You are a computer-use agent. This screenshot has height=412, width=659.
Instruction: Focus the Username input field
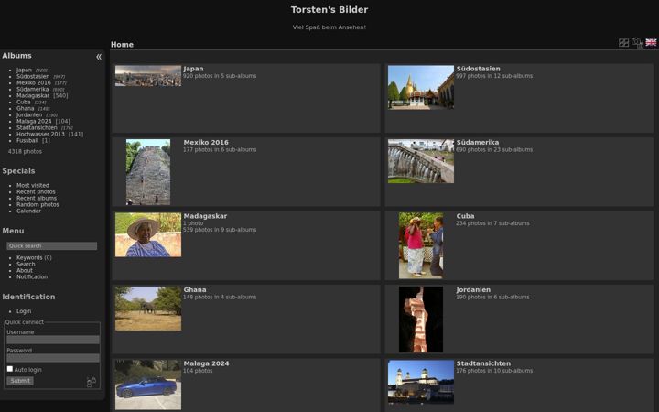pos(53,340)
